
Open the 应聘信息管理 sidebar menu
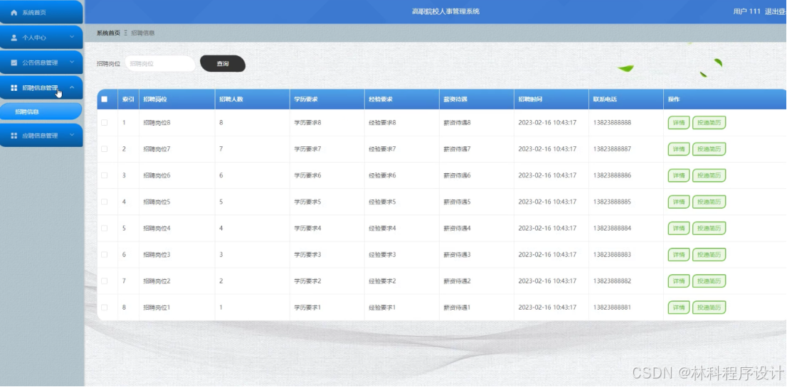(41, 136)
